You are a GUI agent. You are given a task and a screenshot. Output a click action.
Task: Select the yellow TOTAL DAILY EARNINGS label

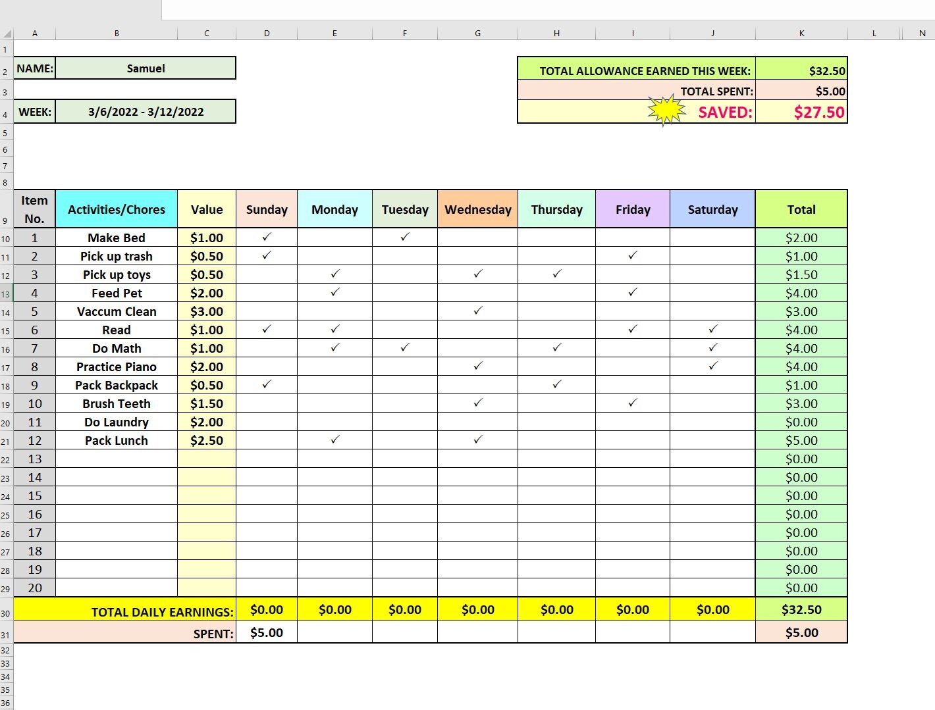point(162,611)
